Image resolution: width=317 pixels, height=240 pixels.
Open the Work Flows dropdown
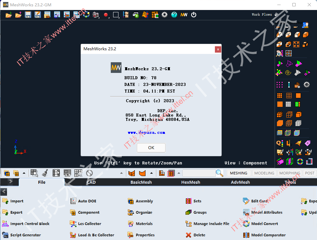(x=264, y=15)
